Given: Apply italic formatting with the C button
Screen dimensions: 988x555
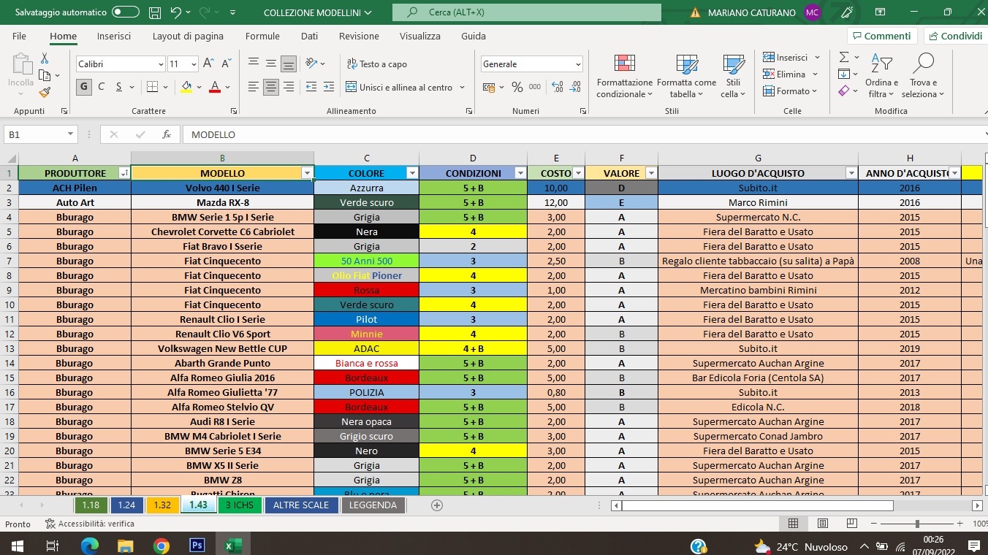Looking at the screenshot, I should pyautogui.click(x=101, y=87).
